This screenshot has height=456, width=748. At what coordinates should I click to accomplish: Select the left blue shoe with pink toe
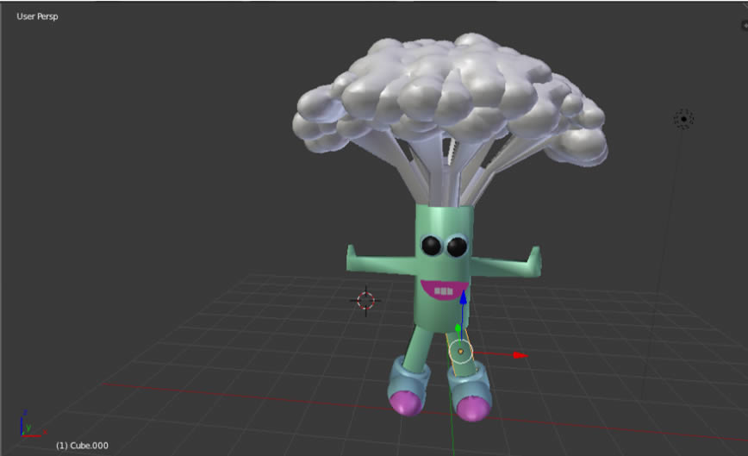coord(407,386)
